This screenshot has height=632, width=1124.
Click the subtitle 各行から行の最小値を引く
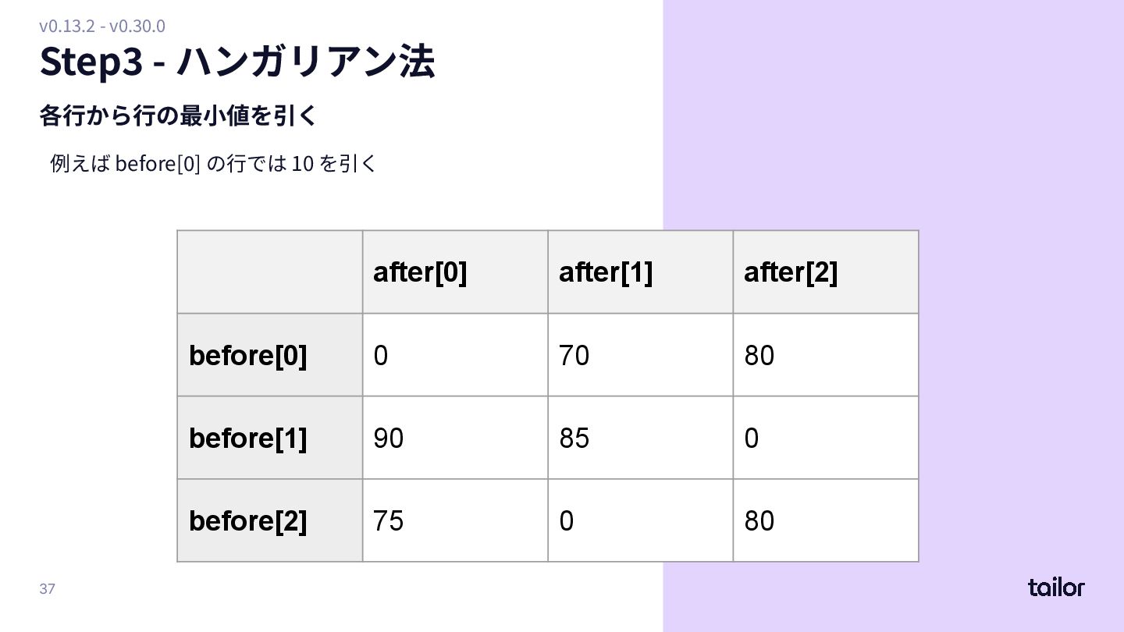click(x=178, y=117)
